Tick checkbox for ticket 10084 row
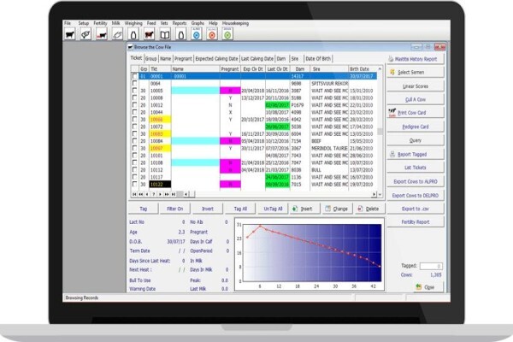 coord(134,141)
